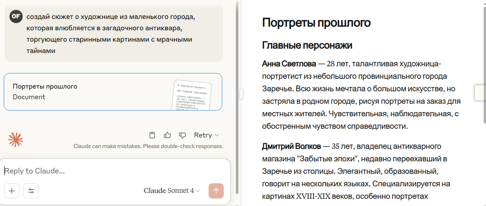The width and height of the screenshot is (486, 206).
Task: Open the Claude Sonnet 4 model selector
Action: pos(172,191)
